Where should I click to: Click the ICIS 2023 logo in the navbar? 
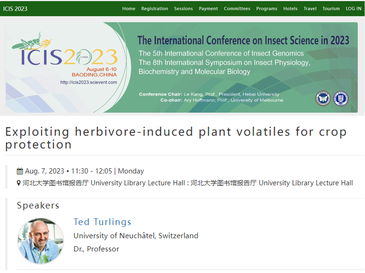[x=15, y=8]
